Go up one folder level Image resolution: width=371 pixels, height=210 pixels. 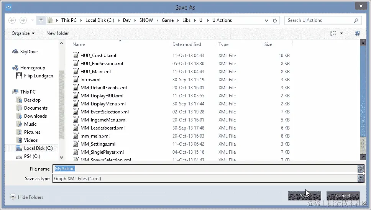coord(41,20)
